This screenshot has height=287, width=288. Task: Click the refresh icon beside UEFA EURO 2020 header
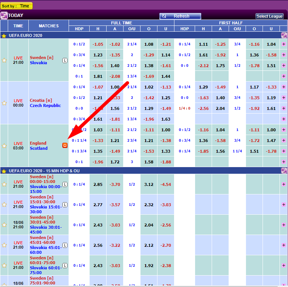(284, 35)
